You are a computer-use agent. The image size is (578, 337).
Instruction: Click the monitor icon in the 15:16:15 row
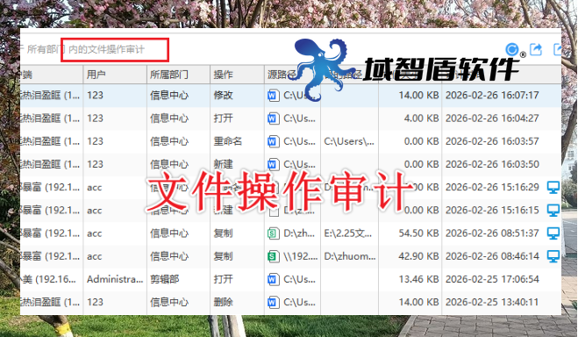[x=553, y=210]
